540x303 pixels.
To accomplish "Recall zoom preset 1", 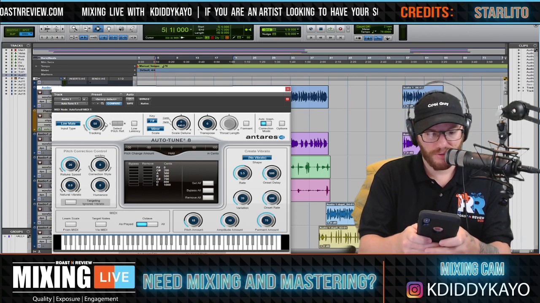I will pyautogui.click(x=42, y=37).
